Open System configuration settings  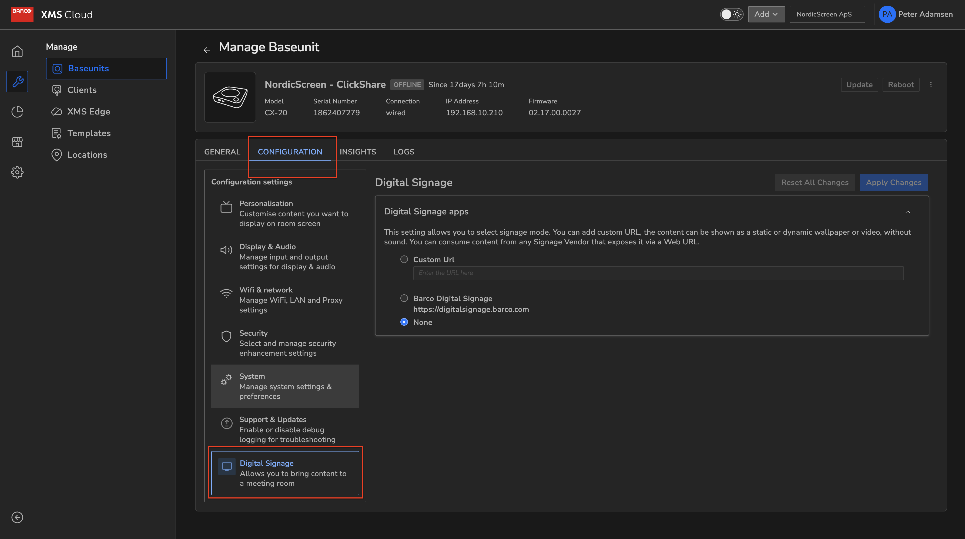(x=285, y=386)
